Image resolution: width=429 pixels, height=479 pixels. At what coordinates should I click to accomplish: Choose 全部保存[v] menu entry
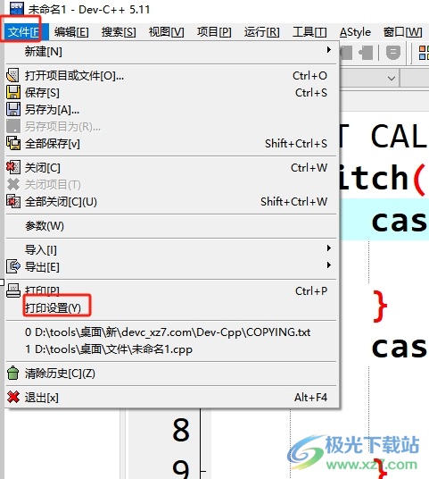tap(171, 143)
